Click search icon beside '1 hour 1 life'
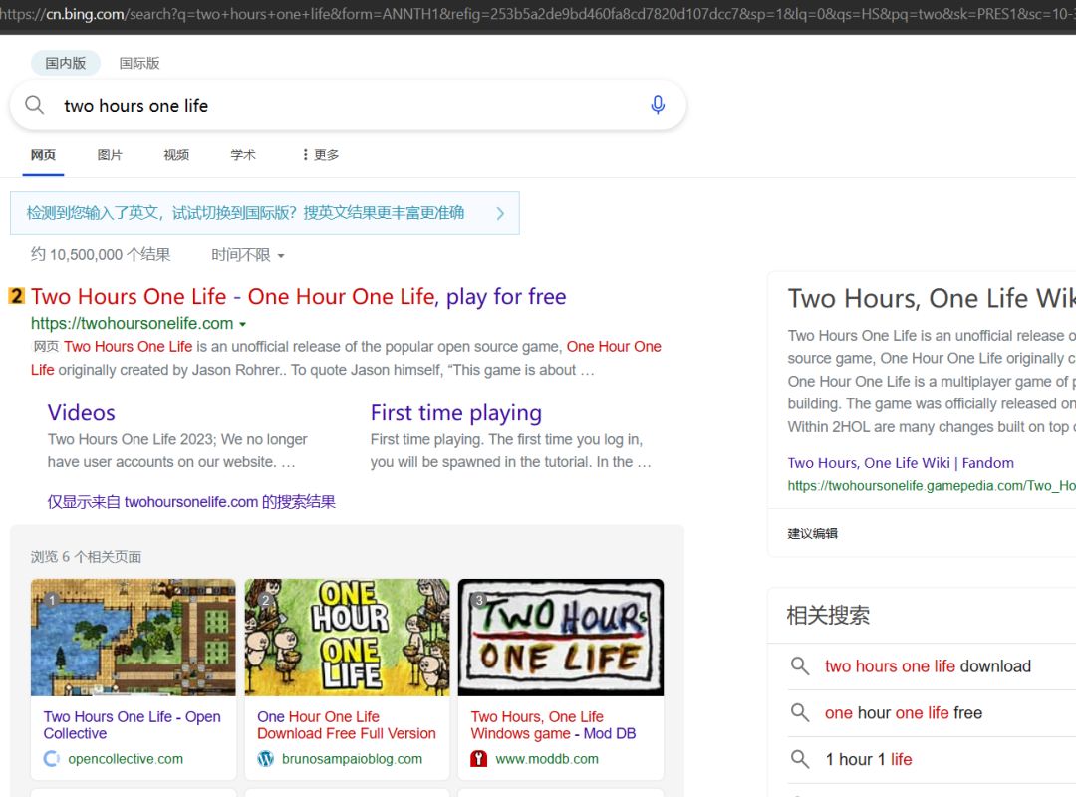Screen dimensions: 1076x797 tap(799, 759)
